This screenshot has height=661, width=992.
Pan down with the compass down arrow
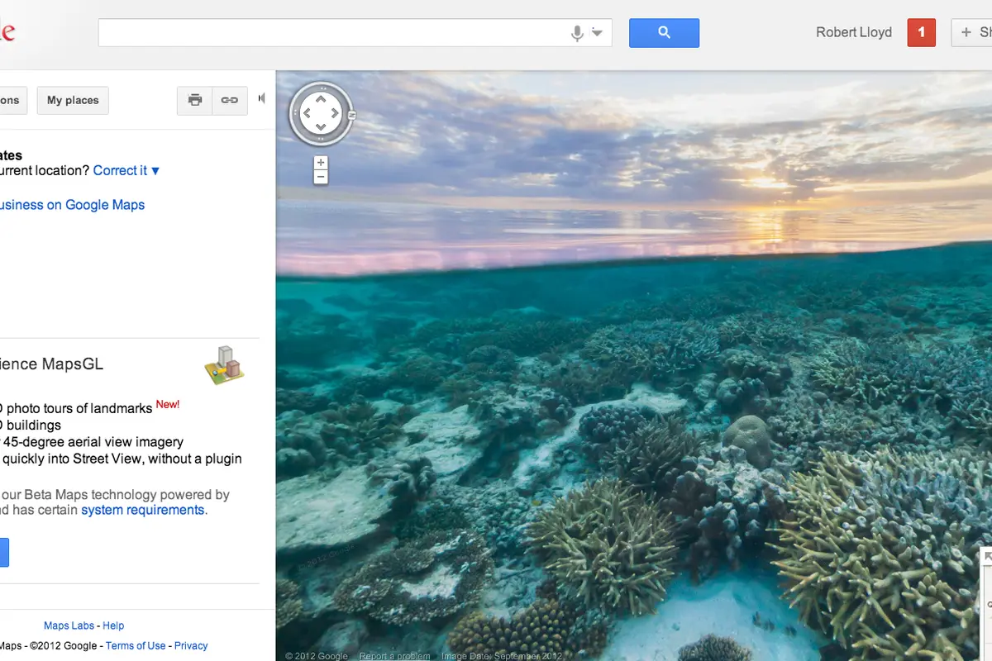321,128
